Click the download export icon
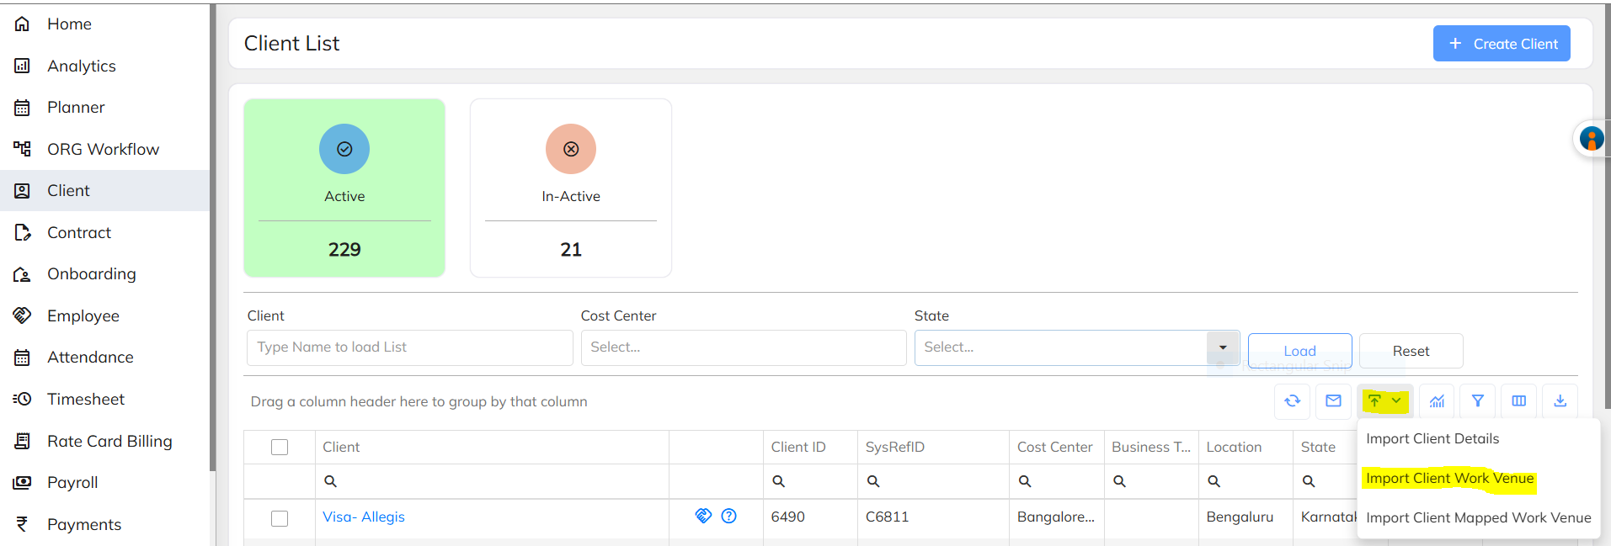The height and width of the screenshot is (546, 1611). pos(1560,401)
